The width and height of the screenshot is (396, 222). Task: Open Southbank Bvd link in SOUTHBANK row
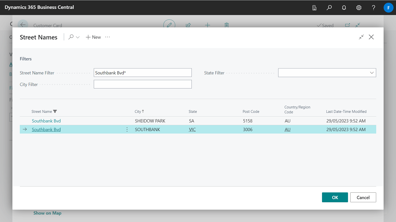click(x=46, y=129)
